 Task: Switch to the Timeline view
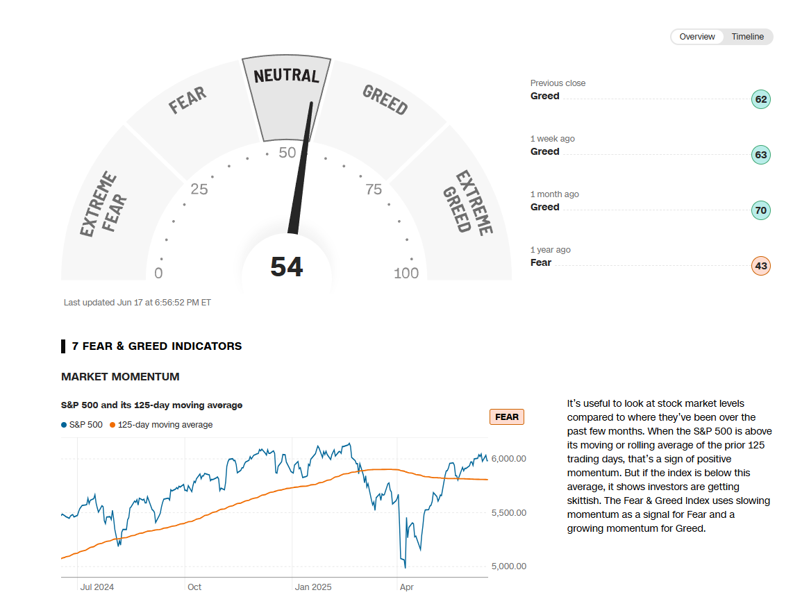coord(747,37)
